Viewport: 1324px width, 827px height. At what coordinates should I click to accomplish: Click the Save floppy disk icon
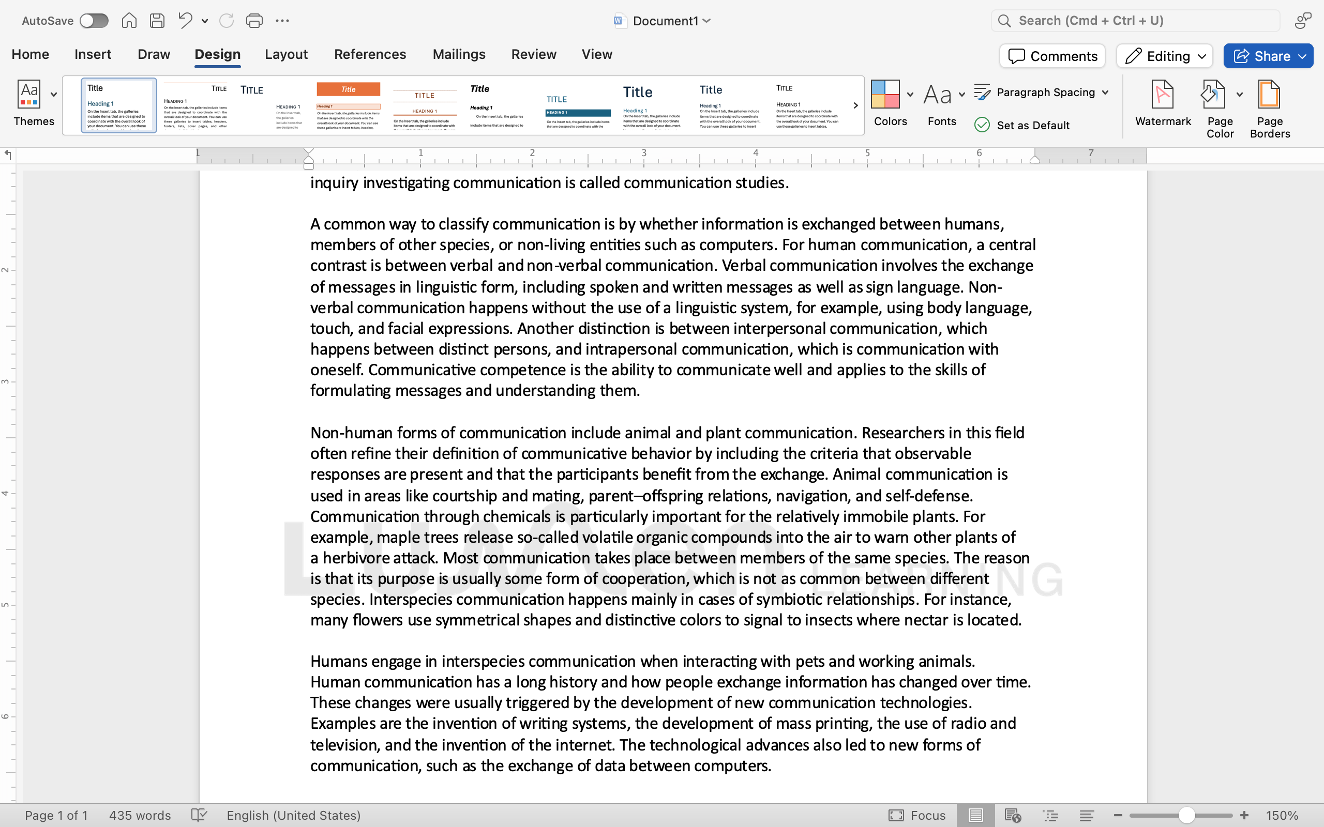click(x=158, y=21)
